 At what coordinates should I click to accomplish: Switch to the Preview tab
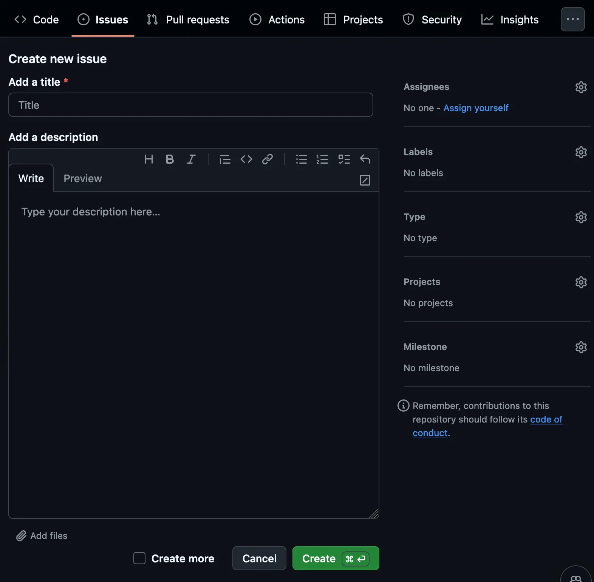(83, 178)
